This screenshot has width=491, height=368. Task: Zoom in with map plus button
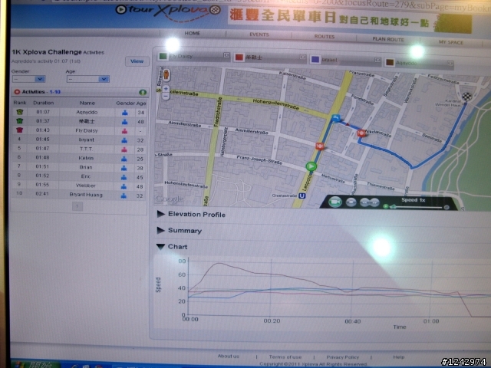166,89
